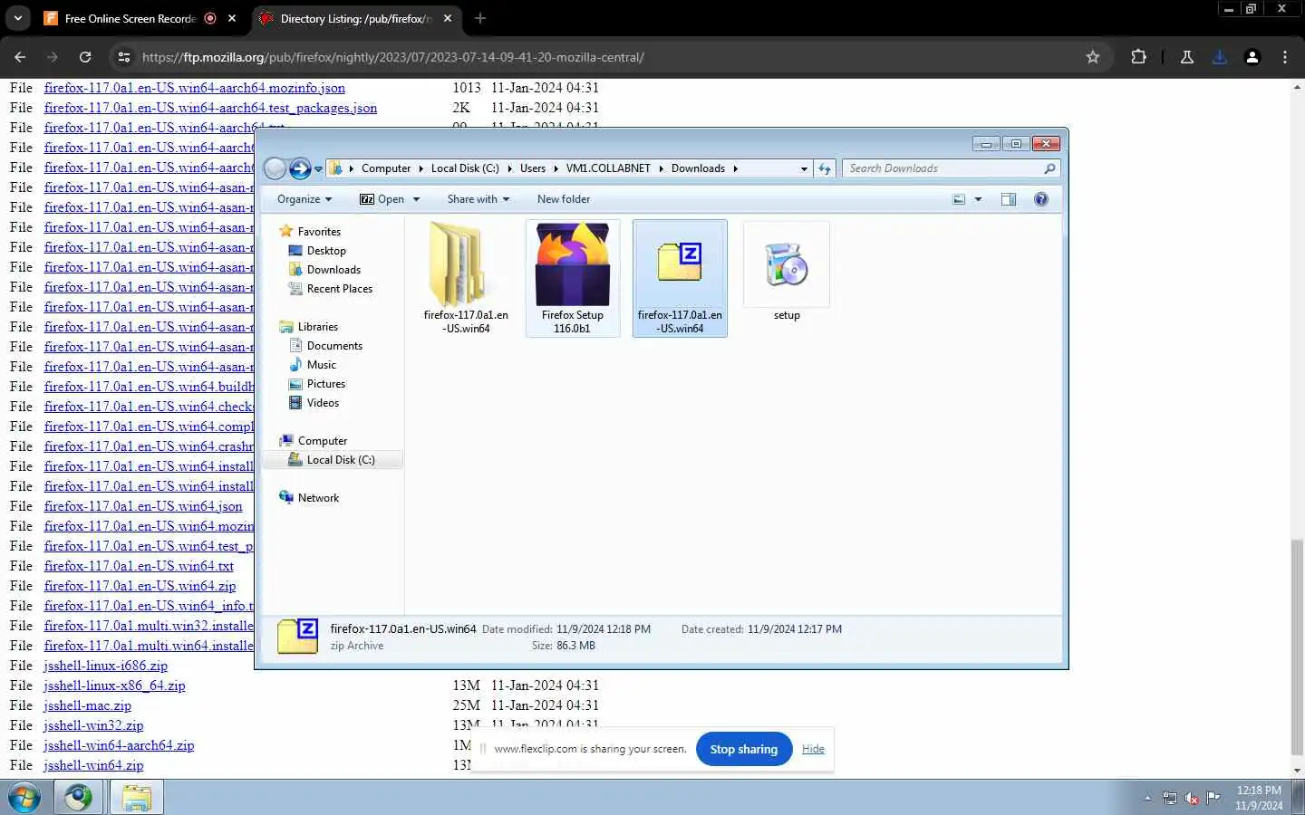Toggle the preview pane icon
1305x815 pixels.
[1009, 199]
